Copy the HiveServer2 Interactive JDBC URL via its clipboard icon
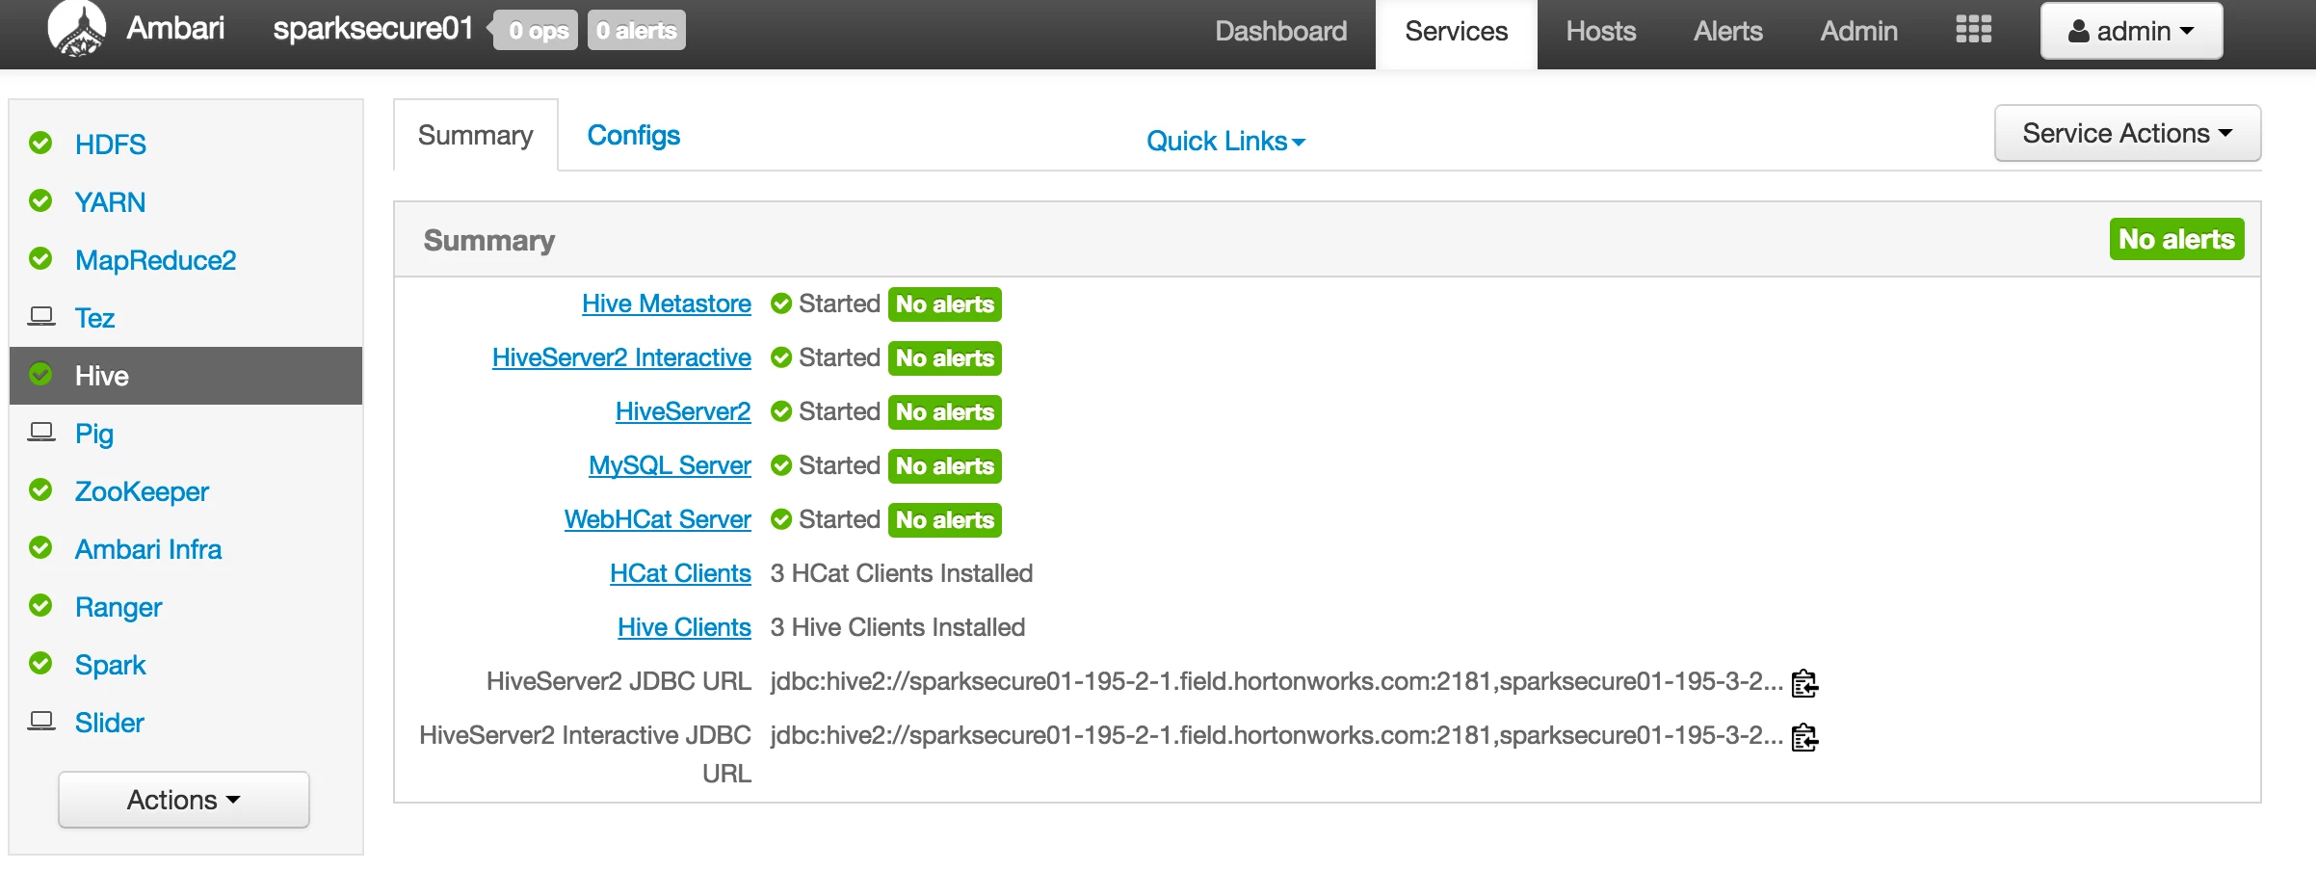This screenshot has width=2316, height=871. (x=1804, y=737)
